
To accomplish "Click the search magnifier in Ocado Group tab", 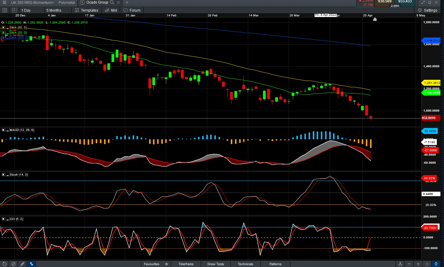I will tap(112, 2).
